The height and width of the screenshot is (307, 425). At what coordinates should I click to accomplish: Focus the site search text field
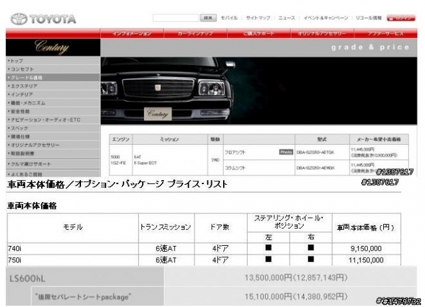[x=175, y=18]
